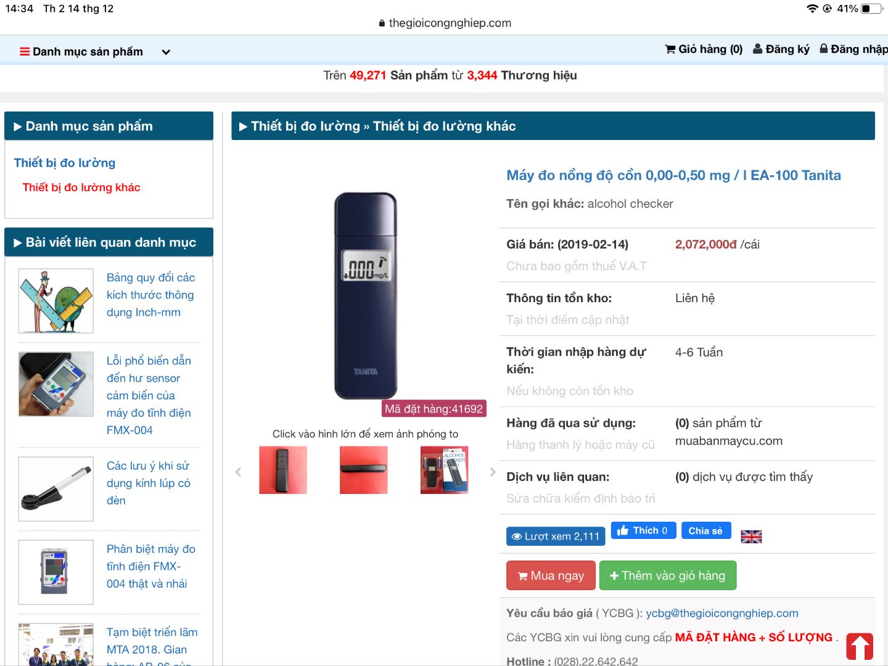Click the Mua ngay button

pos(551,575)
